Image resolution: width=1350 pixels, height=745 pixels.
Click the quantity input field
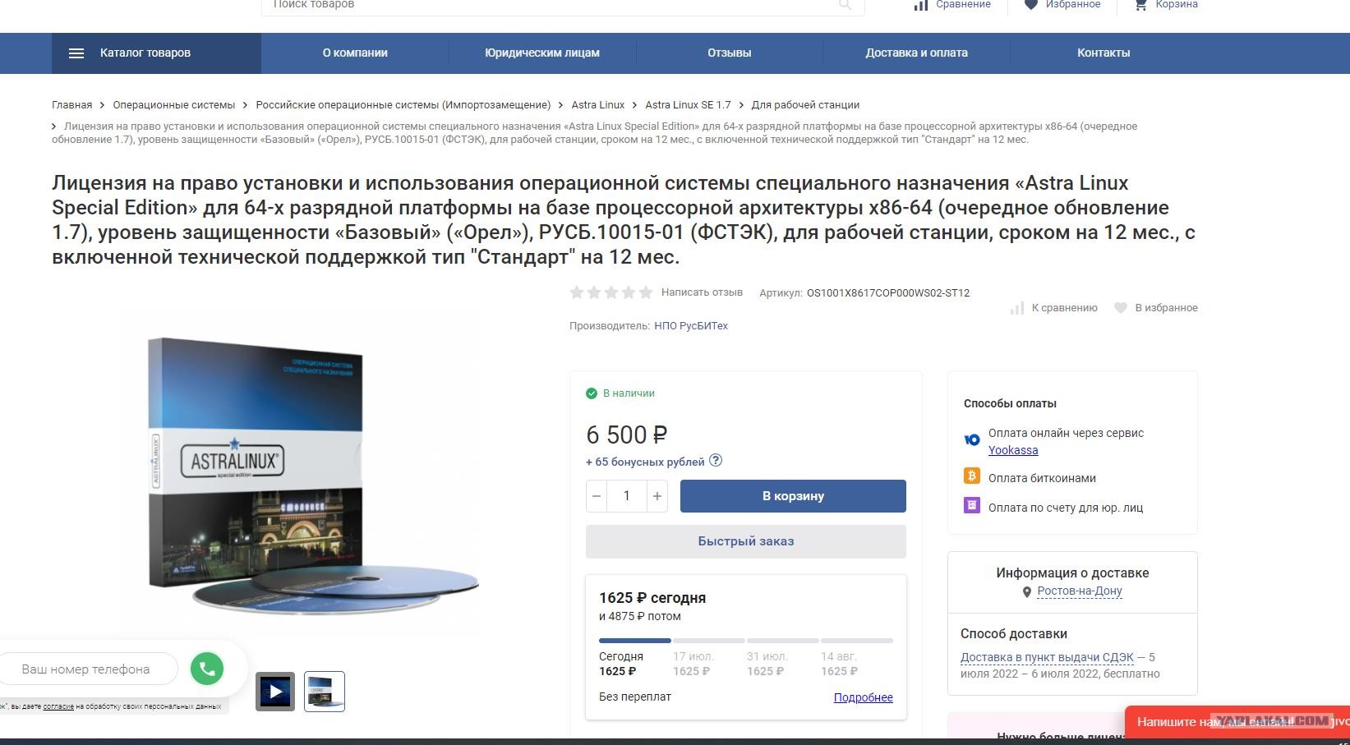pyautogui.click(x=627, y=496)
